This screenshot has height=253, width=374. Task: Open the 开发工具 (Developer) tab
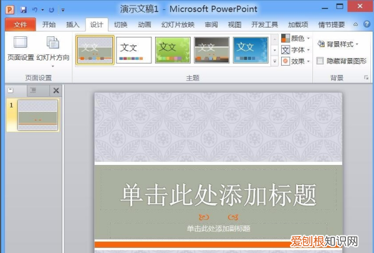point(265,24)
